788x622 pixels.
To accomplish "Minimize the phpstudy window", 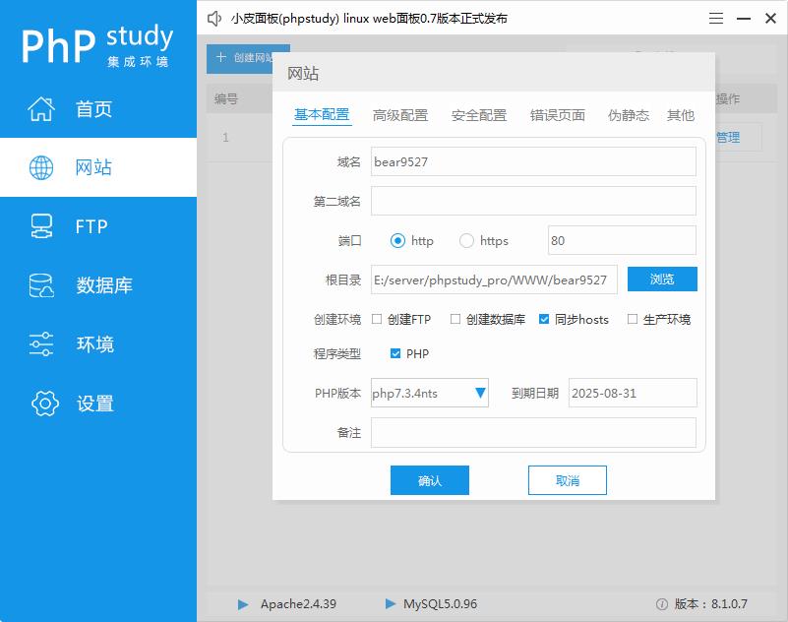I will 744,19.
